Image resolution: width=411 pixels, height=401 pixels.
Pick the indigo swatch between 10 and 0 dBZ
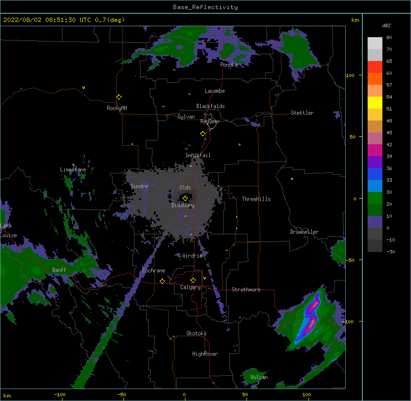(x=375, y=222)
